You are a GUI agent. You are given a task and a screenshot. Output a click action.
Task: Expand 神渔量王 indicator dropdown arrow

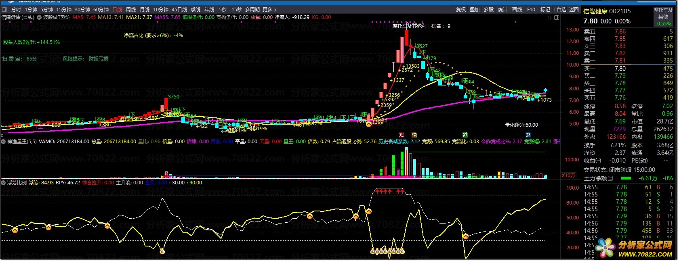[4, 142]
